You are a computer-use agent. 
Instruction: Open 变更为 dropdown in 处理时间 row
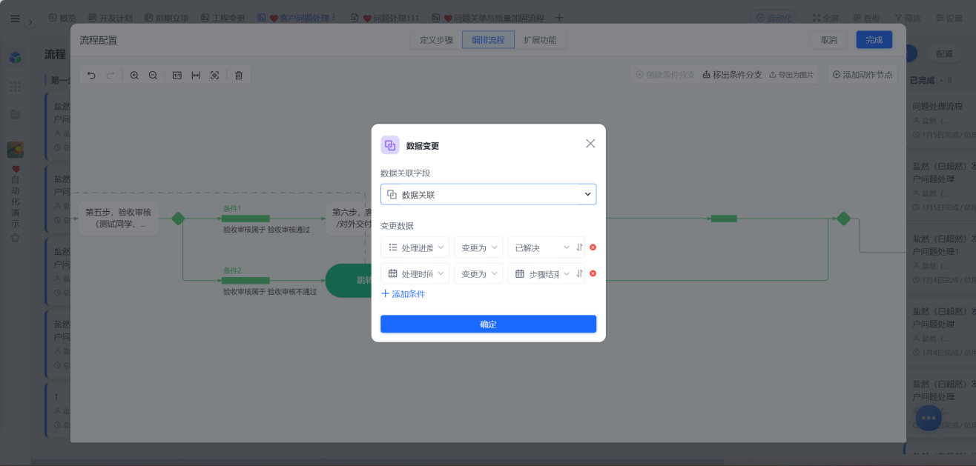pos(478,273)
